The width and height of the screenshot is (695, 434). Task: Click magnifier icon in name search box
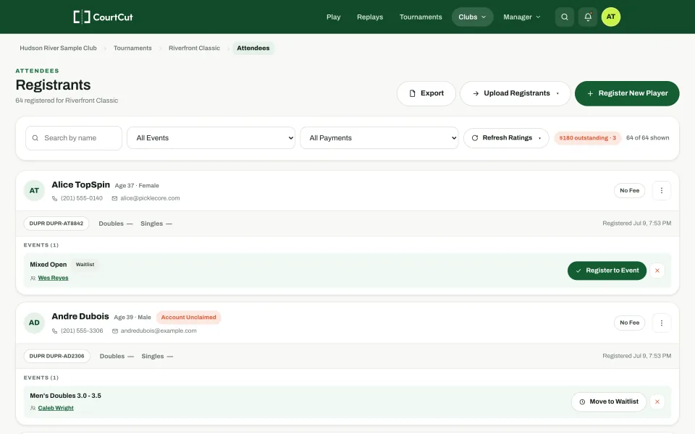tap(35, 138)
